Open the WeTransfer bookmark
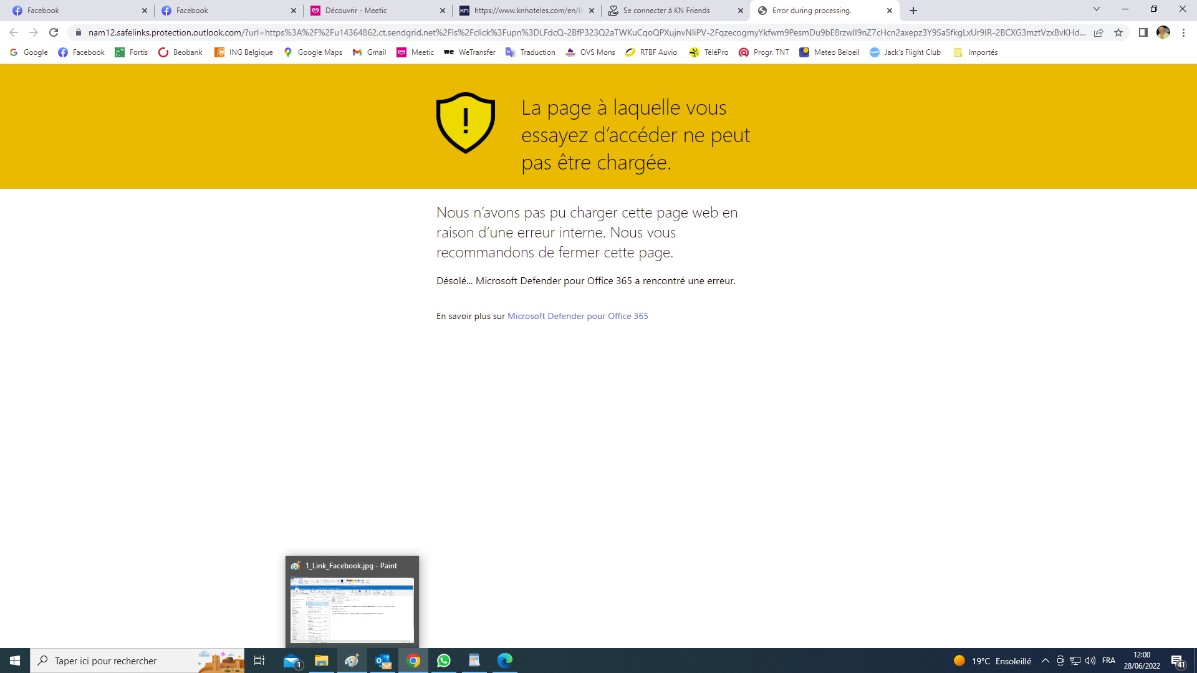Viewport: 1197px width, 673px height. pyautogui.click(x=469, y=52)
